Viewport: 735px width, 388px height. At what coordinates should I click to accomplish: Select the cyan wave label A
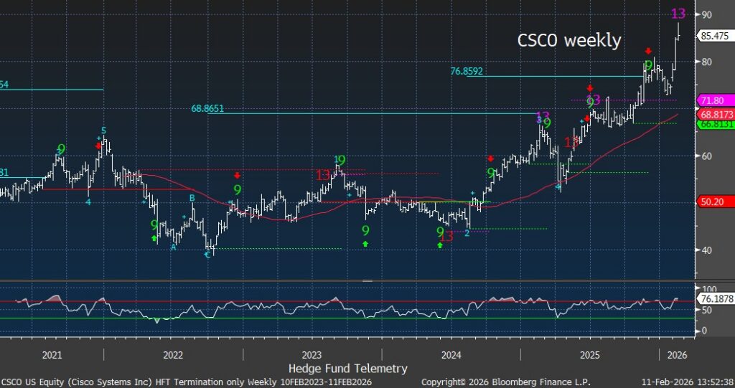pyautogui.click(x=173, y=247)
